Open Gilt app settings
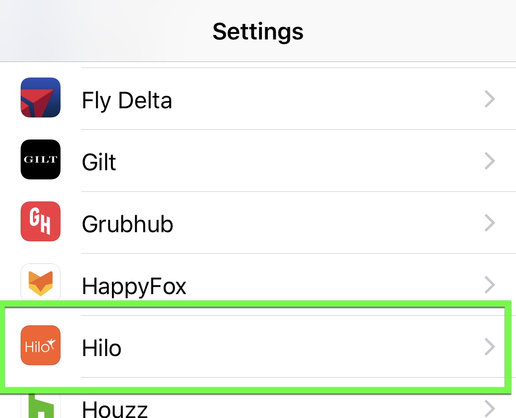Image resolution: width=516 pixels, height=418 pixels. (x=257, y=160)
